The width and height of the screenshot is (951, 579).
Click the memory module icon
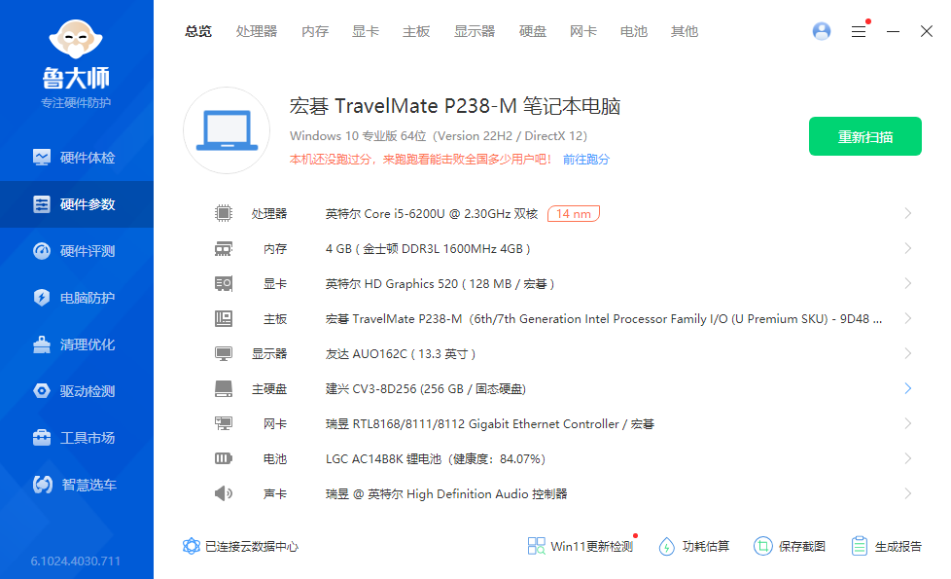pyautogui.click(x=224, y=249)
